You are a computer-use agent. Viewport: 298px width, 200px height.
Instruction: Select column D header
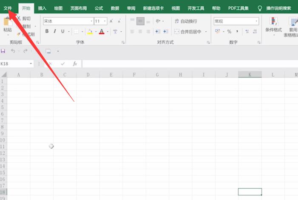88,75
